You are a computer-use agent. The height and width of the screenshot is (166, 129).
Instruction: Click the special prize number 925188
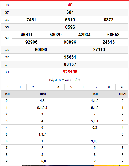click(70, 72)
